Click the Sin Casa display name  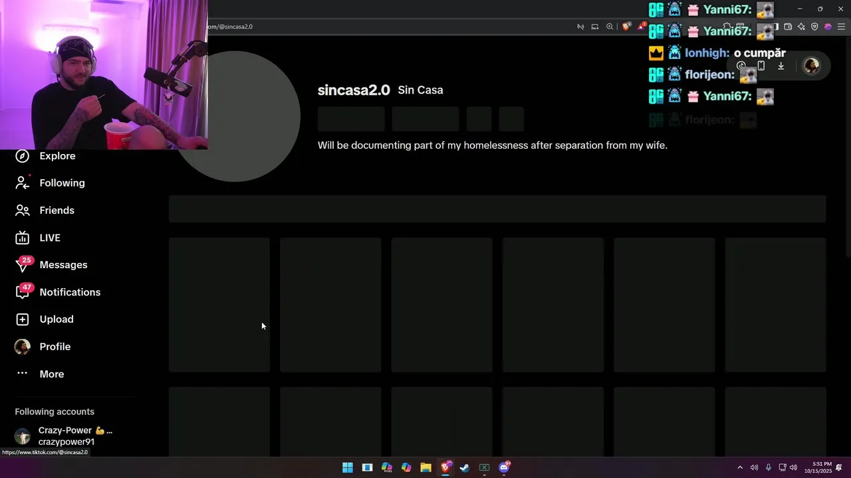(x=420, y=90)
